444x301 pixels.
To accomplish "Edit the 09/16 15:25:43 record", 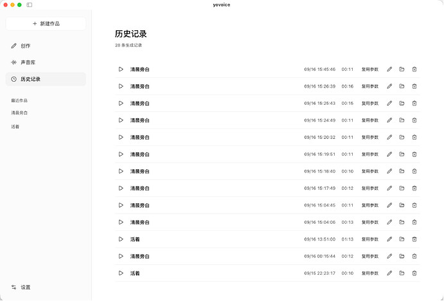I will [389, 103].
